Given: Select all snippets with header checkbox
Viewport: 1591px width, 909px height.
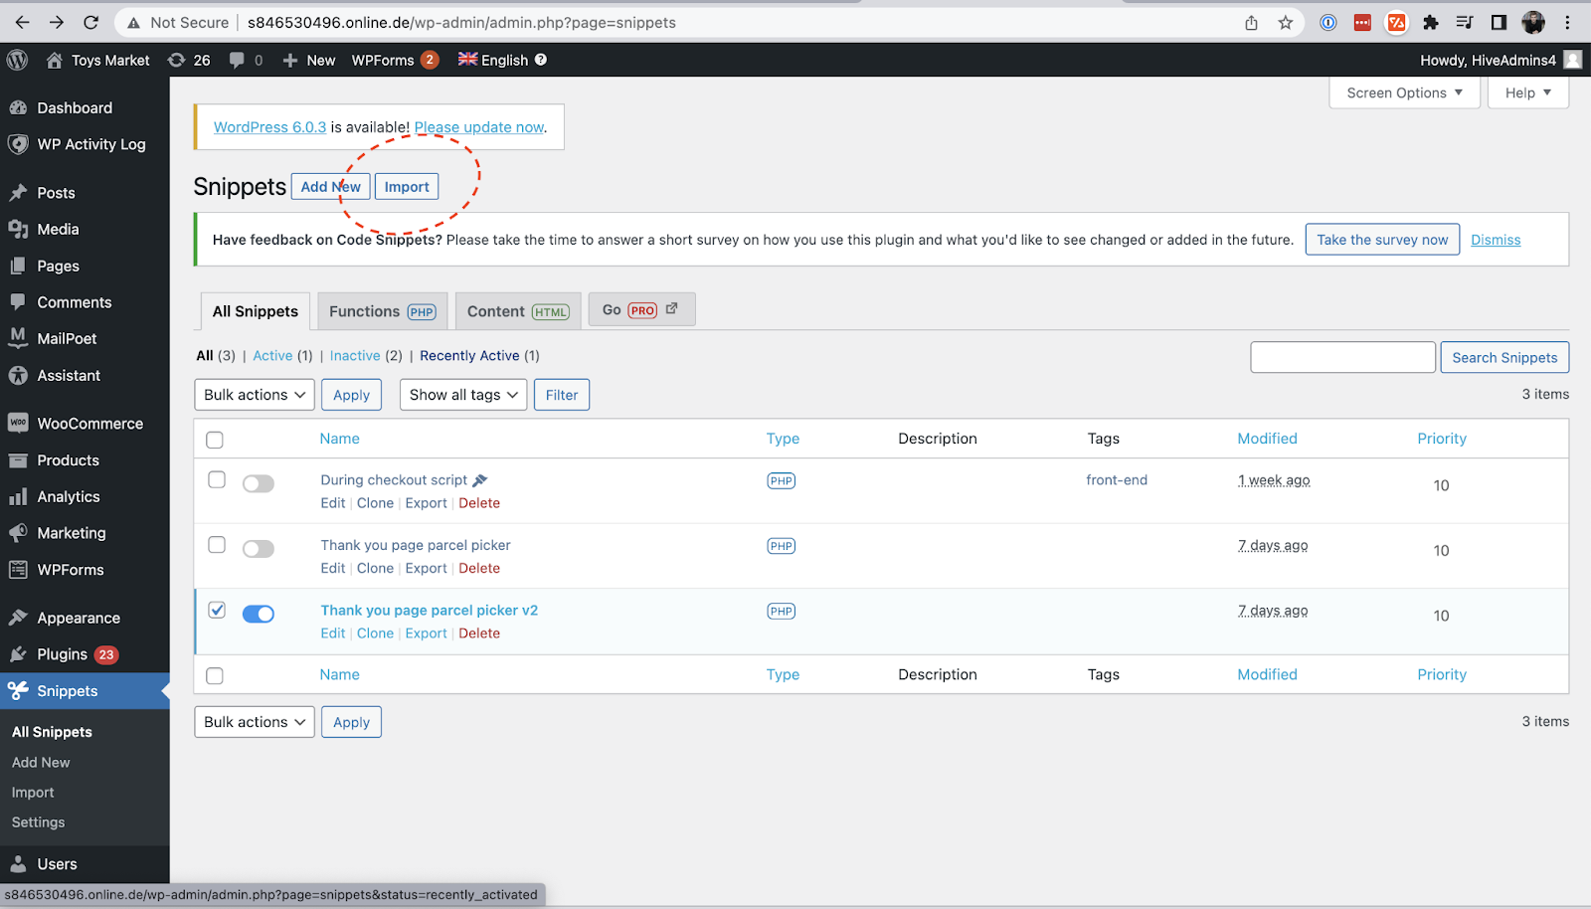Looking at the screenshot, I should pyautogui.click(x=215, y=440).
